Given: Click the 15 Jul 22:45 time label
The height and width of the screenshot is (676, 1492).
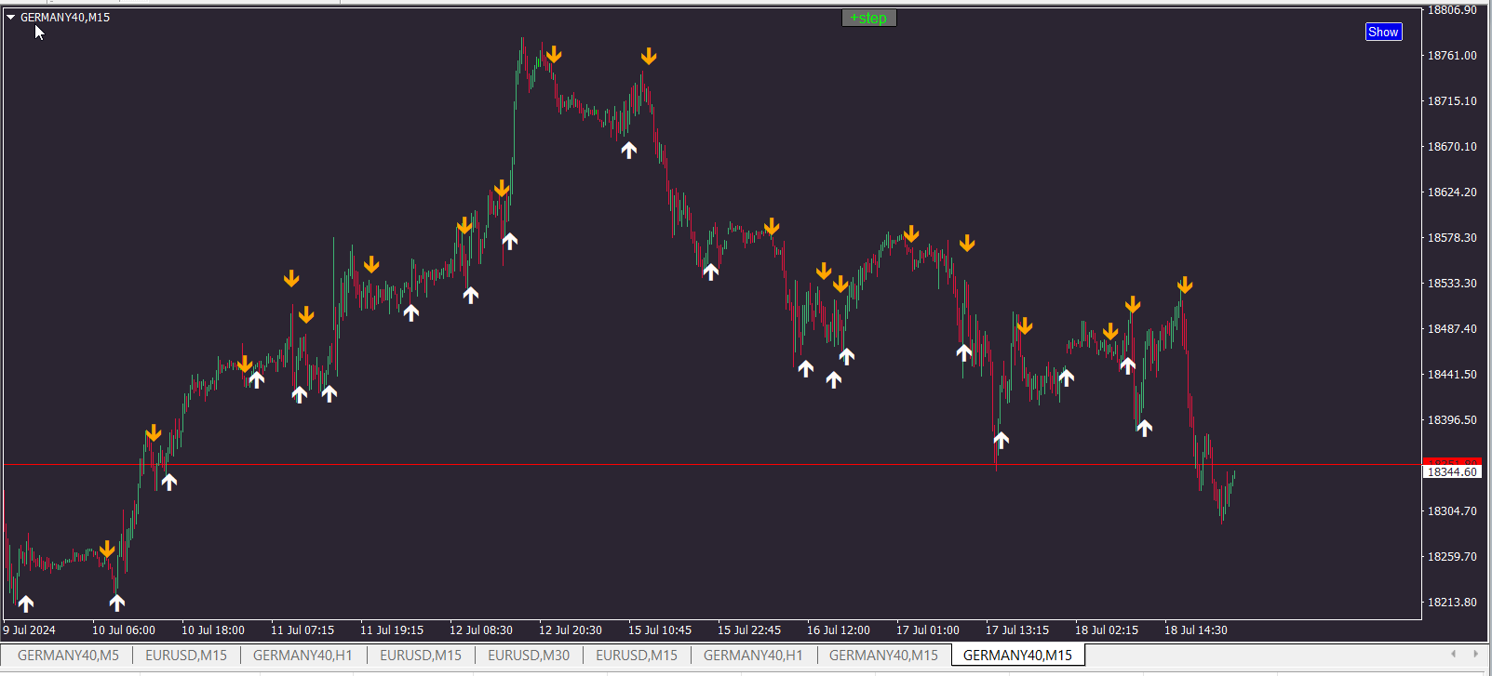Looking at the screenshot, I should point(749,630).
